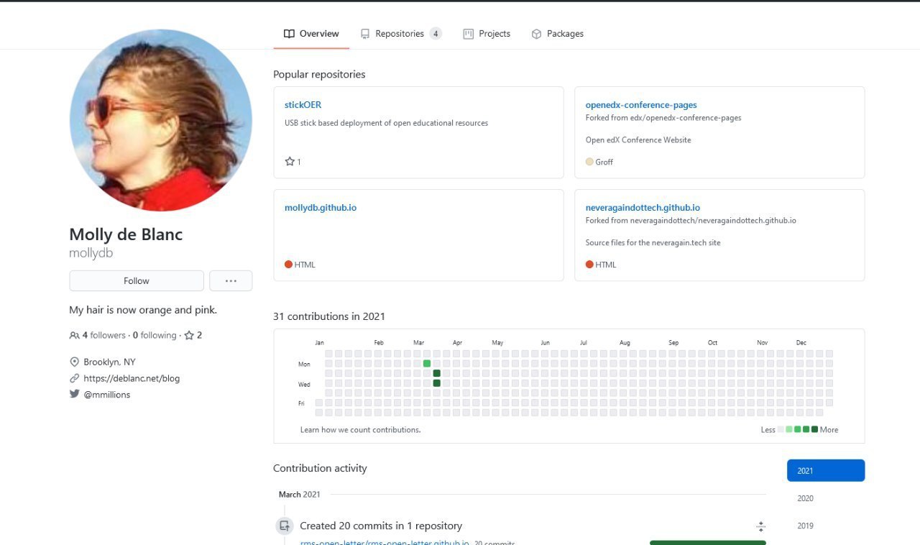
Task: Click the bio text about orange and pink hair
Action: pyautogui.click(x=143, y=310)
